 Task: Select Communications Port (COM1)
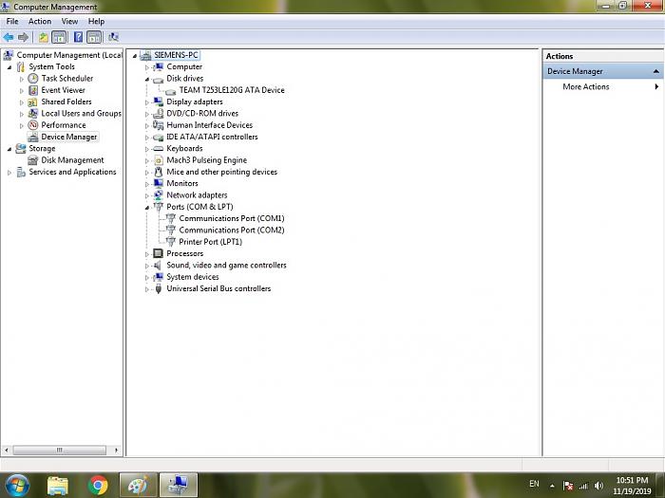[x=232, y=218]
